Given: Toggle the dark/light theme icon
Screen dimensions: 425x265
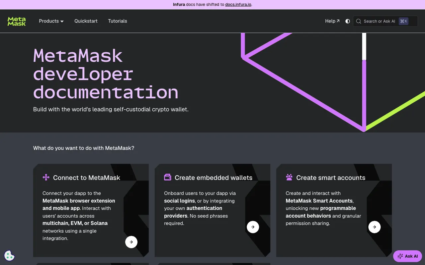Looking at the screenshot, I should [x=348, y=21].
